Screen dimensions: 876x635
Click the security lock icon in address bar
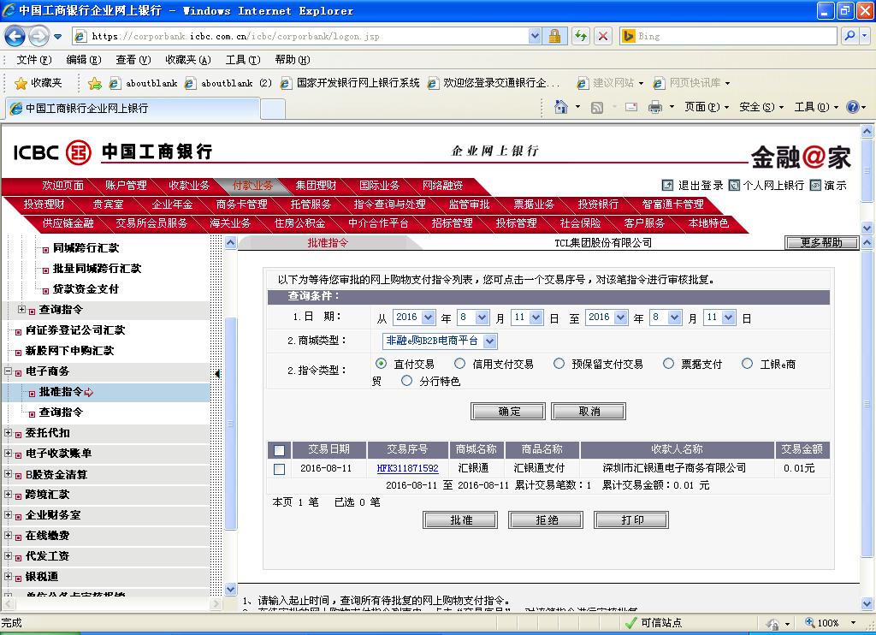554,36
